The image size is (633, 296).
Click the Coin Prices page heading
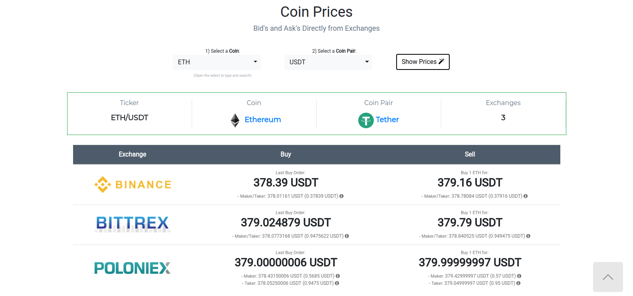click(316, 12)
